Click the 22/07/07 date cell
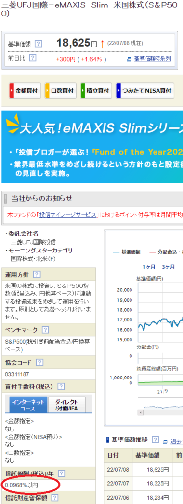This screenshot has width=183, height=504. [118, 483]
